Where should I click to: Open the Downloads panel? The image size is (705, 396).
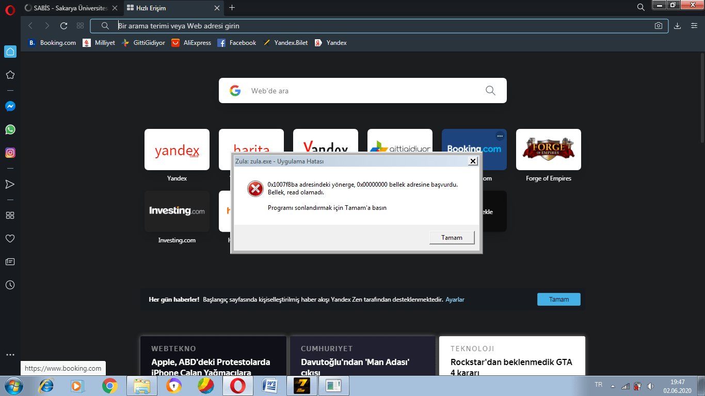pos(678,26)
